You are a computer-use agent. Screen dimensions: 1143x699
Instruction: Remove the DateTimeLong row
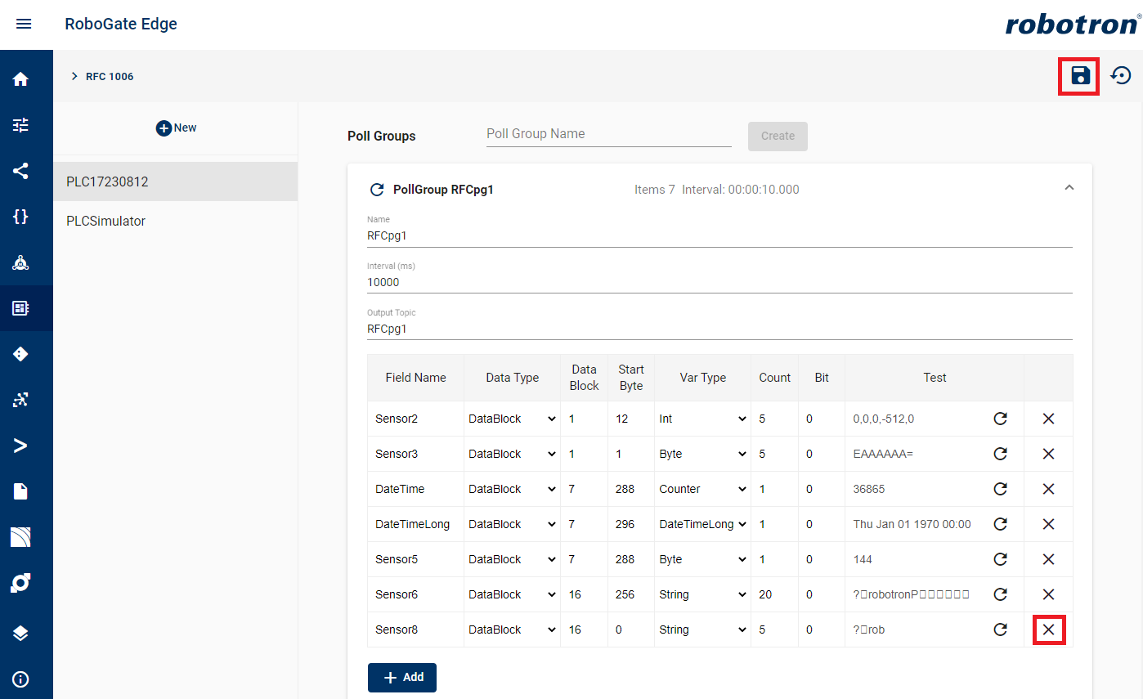1048,524
